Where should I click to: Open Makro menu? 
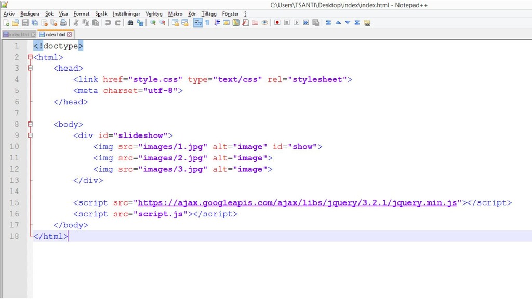[x=175, y=14]
